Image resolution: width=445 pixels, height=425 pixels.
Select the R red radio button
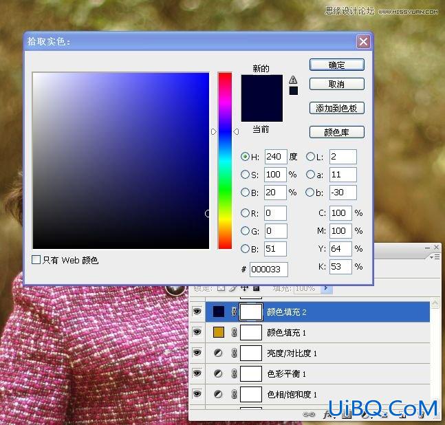point(245,212)
